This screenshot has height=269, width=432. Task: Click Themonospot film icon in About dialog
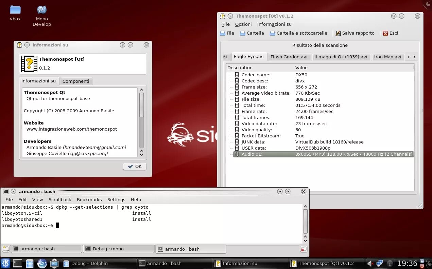pyautogui.click(x=29, y=63)
